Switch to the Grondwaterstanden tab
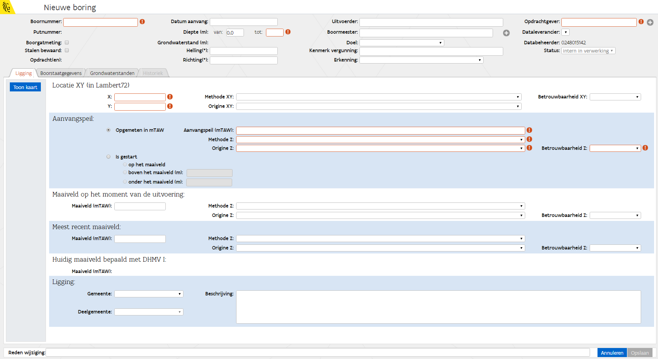The height and width of the screenshot is (359, 658). pos(112,73)
